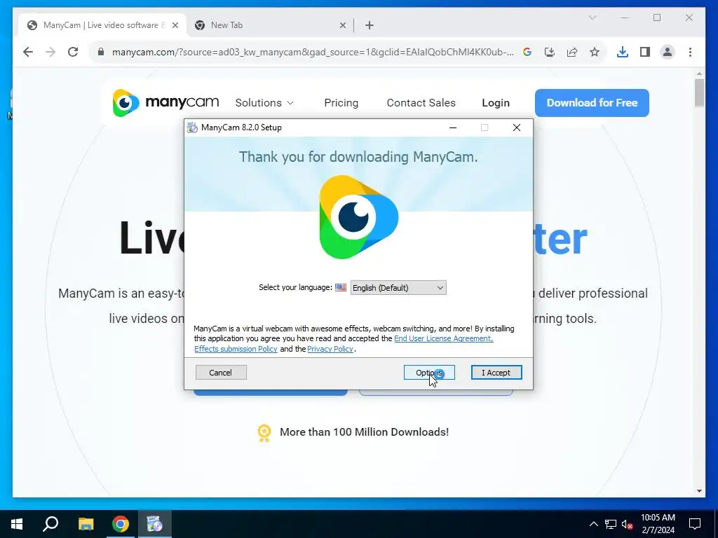Open Contact Sales page

[421, 103]
